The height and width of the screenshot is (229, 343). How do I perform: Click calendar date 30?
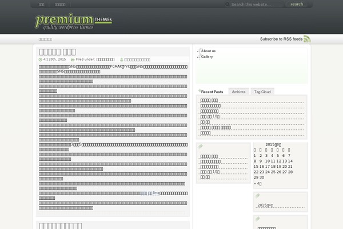coord(262,177)
